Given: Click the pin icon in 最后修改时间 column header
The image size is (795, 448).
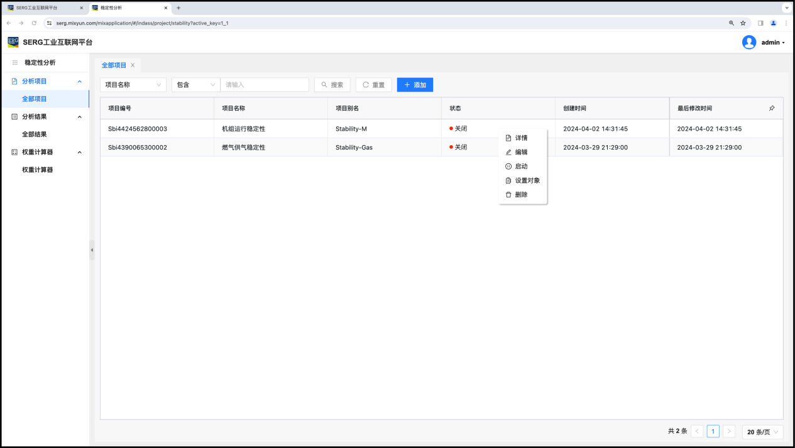Looking at the screenshot, I should coord(772,108).
